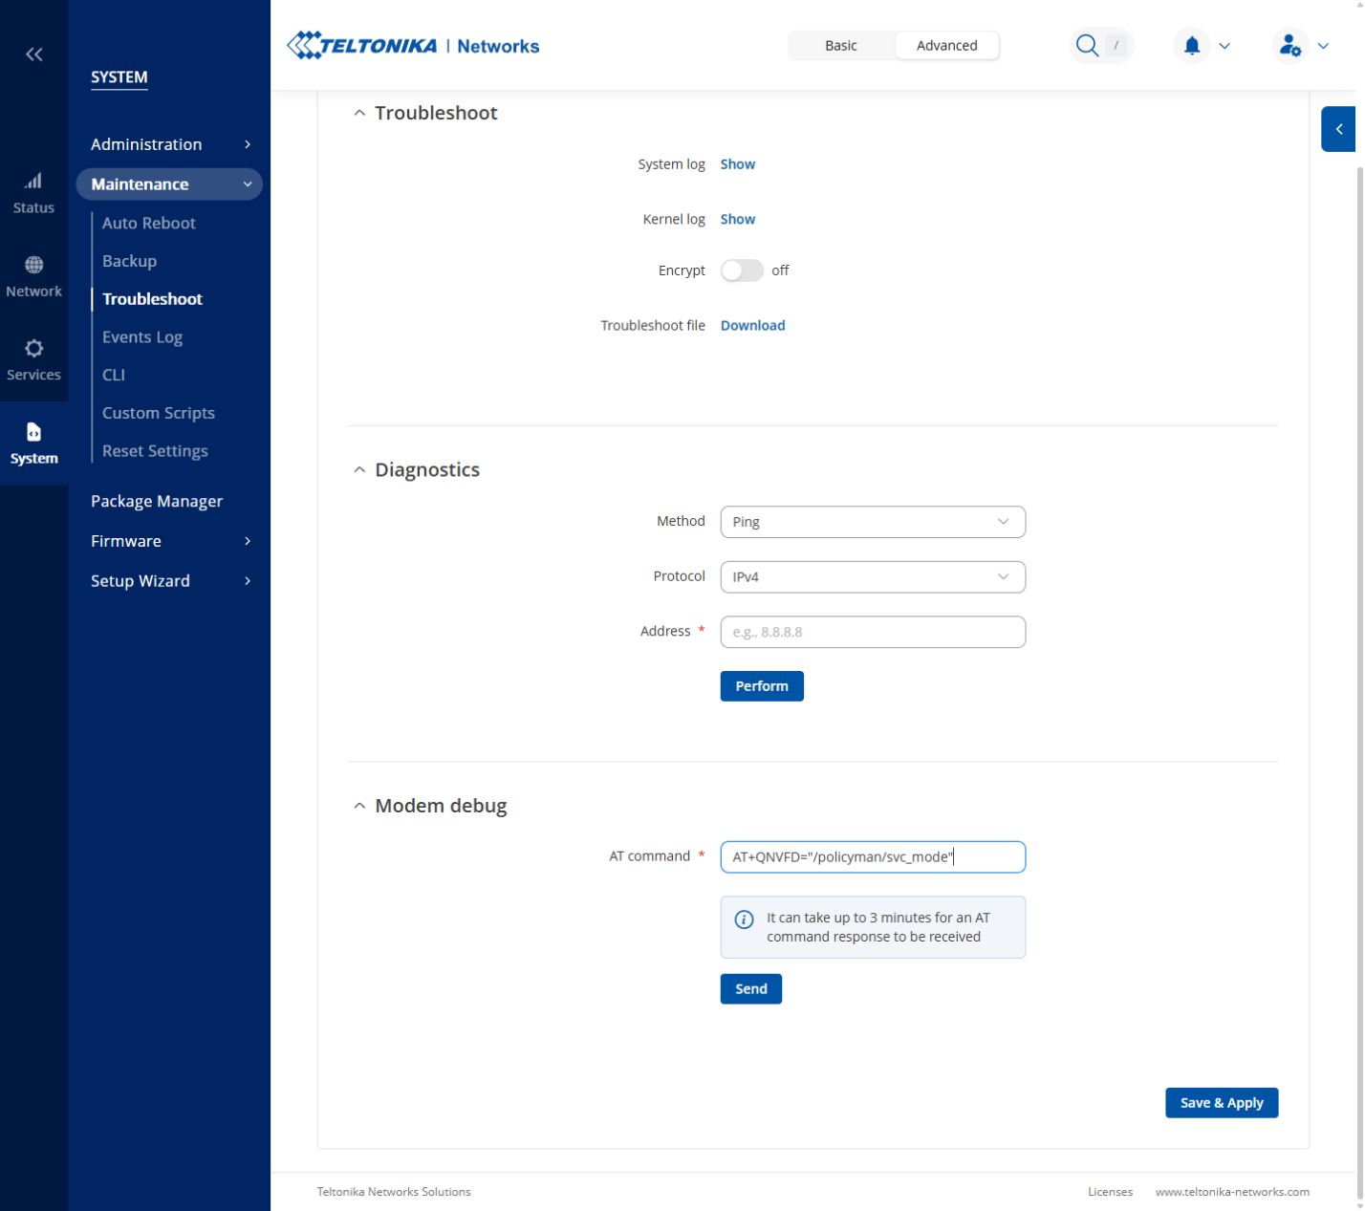Click the Teltonika Networks logo
The width and height of the screenshot is (1365, 1211).
tap(413, 46)
